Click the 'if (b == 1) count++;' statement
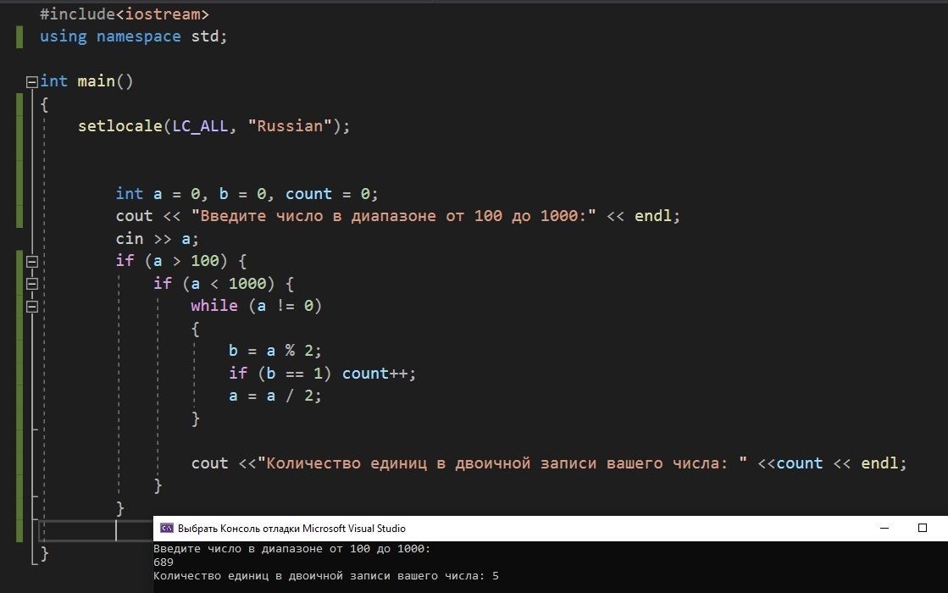 point(322,374)
